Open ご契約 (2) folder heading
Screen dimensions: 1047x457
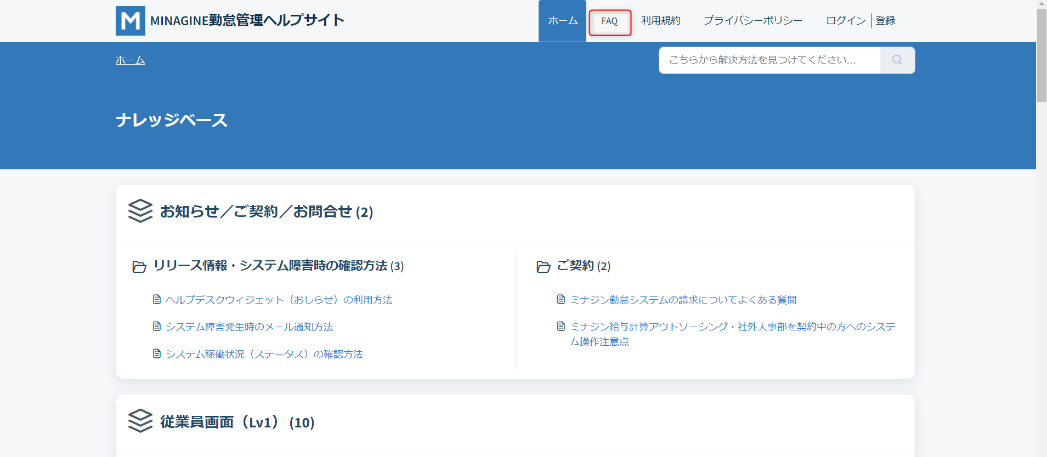tap(584, 266)
